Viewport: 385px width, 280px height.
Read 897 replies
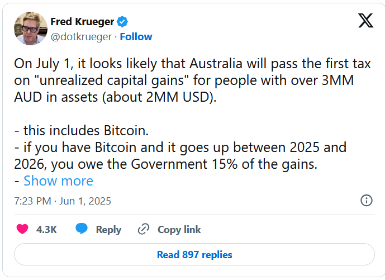[x=194, y=254]
